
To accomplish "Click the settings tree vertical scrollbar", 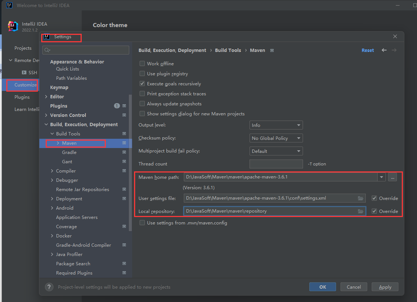I will (130, 163).
